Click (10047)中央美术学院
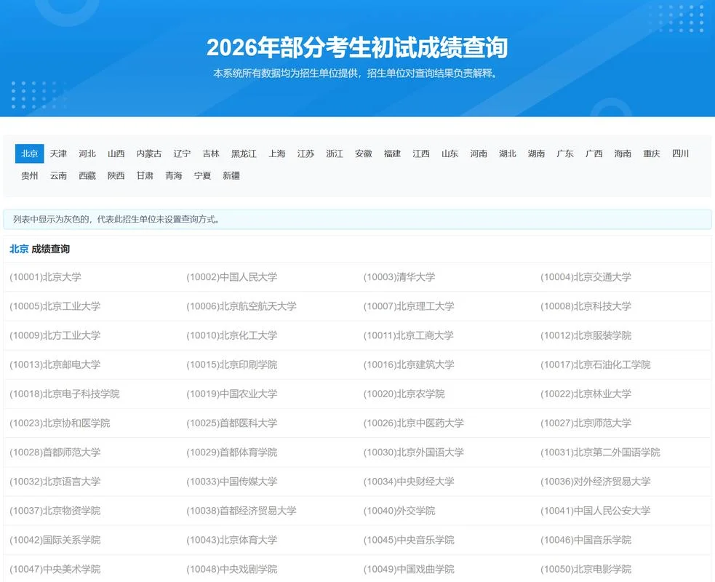This screenshot has height=582, width=715. pos(55,569)
